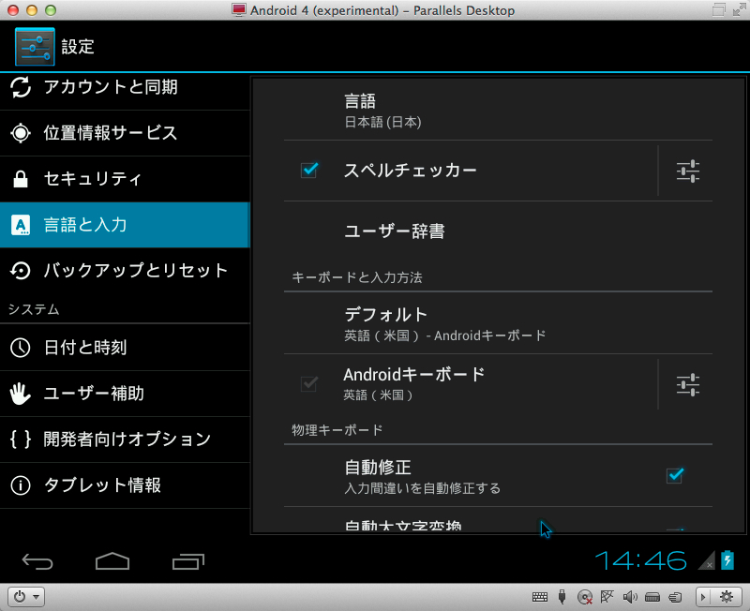Click the clock icon for date and time
The height and width of the screenshot is (611, 750).
[20, 348]
